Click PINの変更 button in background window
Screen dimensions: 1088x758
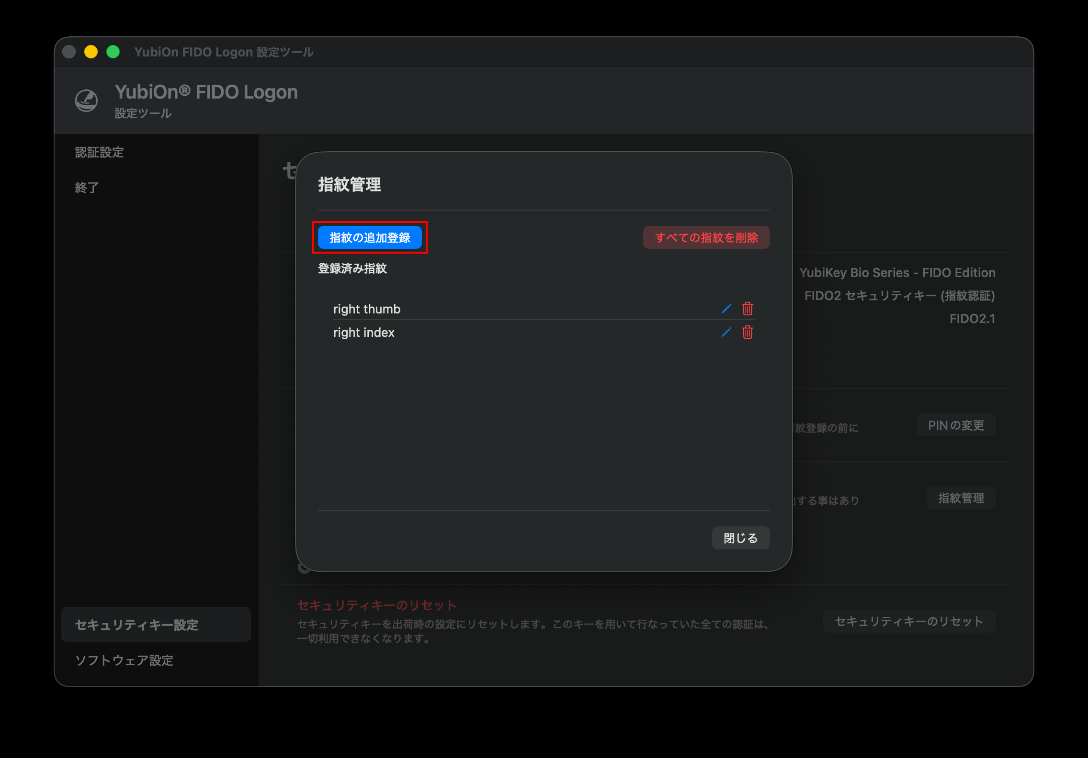point(956,425)
